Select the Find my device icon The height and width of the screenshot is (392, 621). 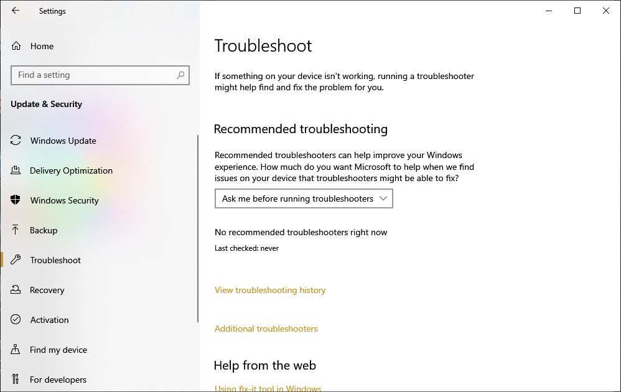pyautogui.click(x=17, y=350)
